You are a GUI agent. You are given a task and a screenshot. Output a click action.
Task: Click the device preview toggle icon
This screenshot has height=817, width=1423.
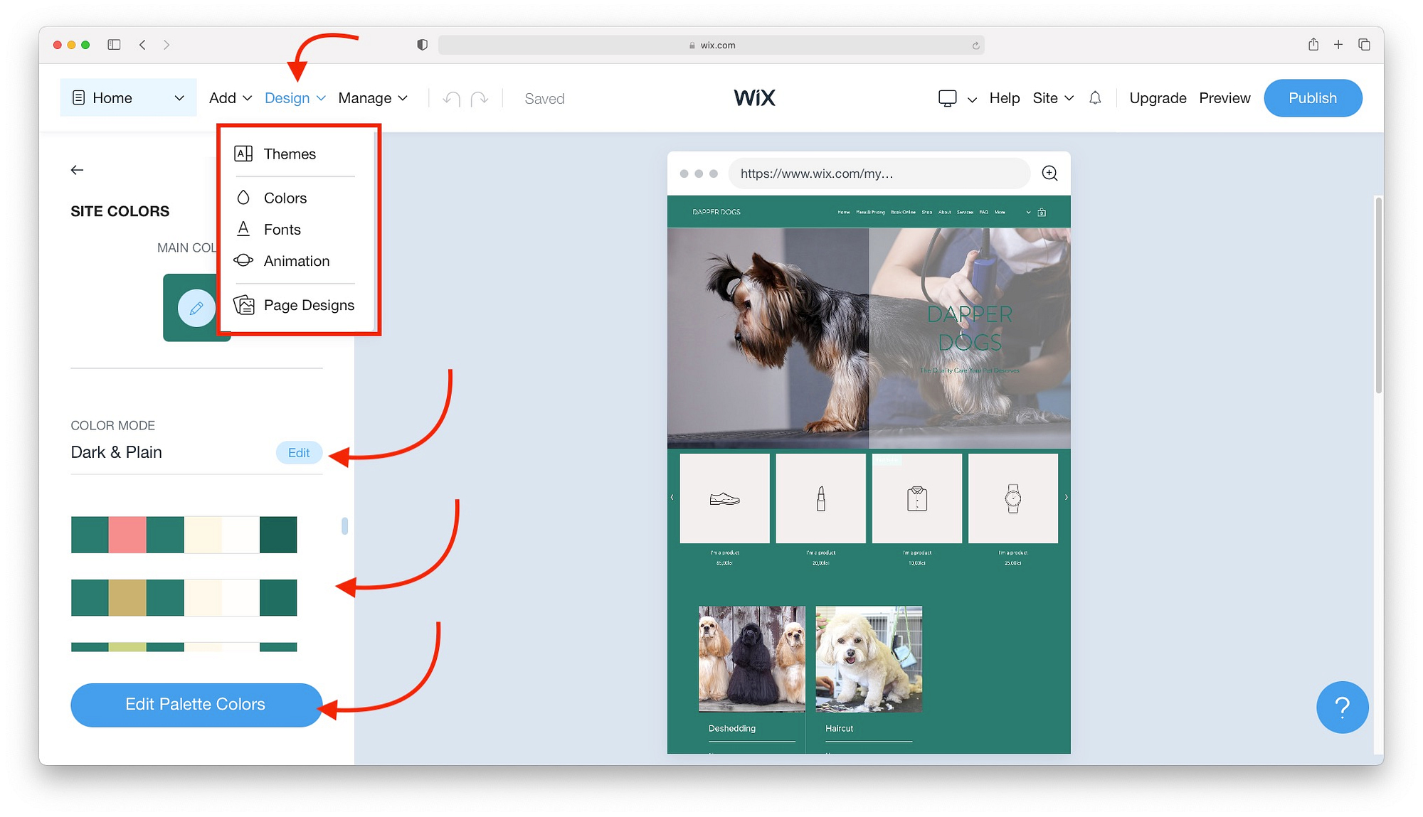click(x=946, y=97)
